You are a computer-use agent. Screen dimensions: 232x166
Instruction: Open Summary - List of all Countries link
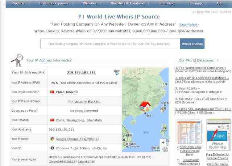click(201, 99)
